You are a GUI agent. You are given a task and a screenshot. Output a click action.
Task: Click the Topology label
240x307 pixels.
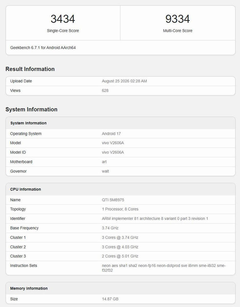pos(18,209)
